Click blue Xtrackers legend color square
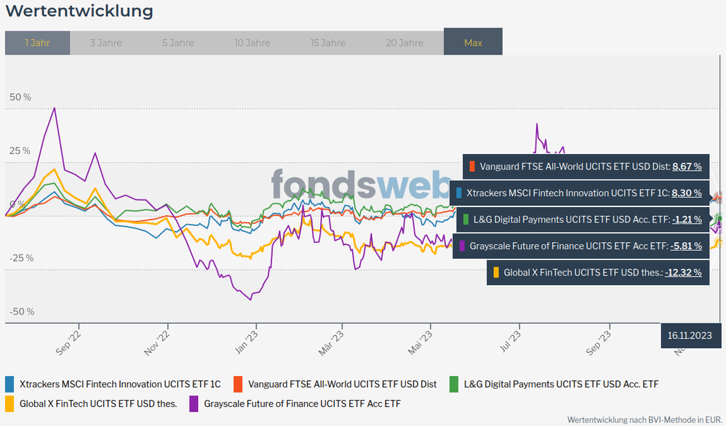Viewport: 726px width, 426px height. [10, 384]
